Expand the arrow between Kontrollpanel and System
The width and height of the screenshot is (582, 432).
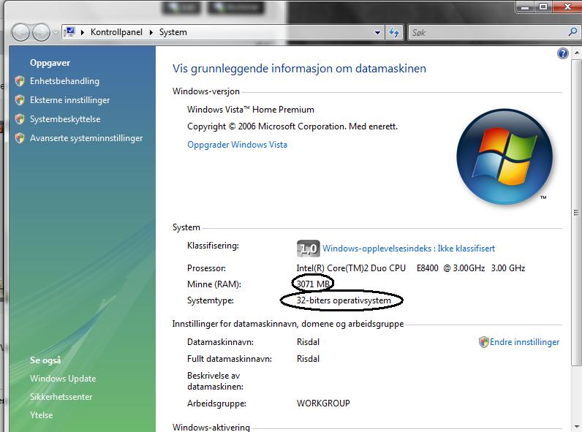point(151,32)
